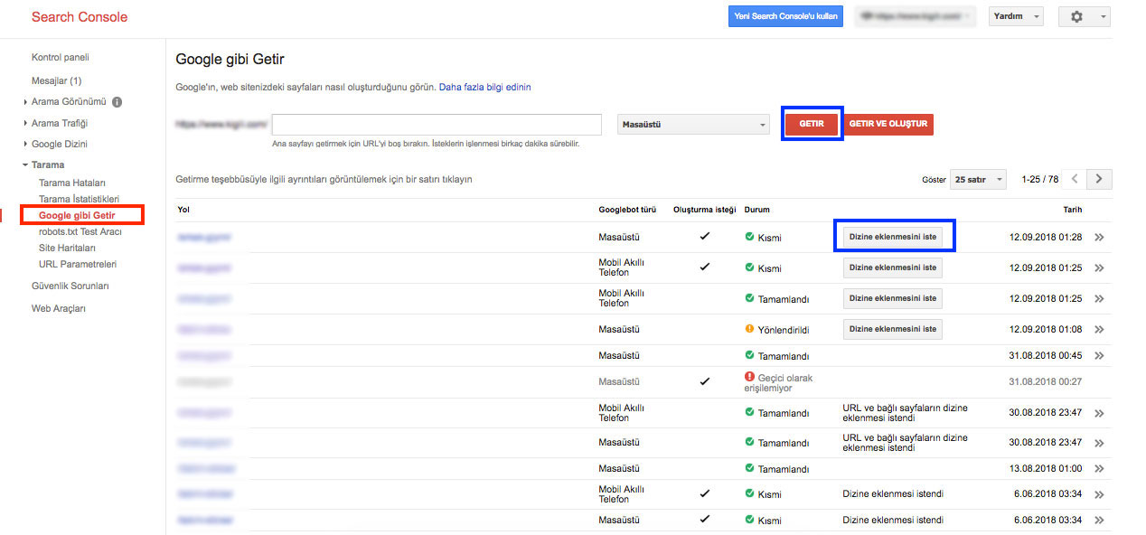This screenshot has width=1146, height=535.
Task: Click the Yeni Search Console'u kullan button
Action: tap(785, 16)
